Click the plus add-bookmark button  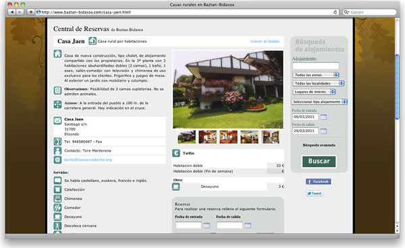pyautogui.click(x=31, y=12)
